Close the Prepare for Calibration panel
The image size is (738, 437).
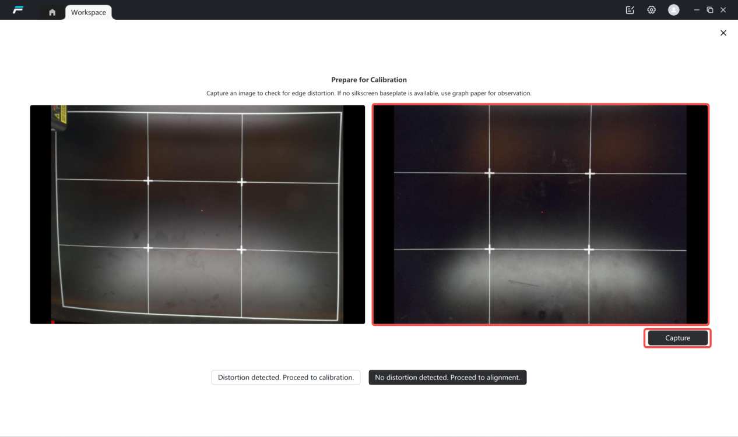(723, 33)
